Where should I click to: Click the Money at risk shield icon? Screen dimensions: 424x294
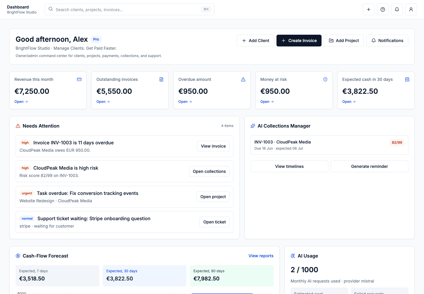(325, 79)
